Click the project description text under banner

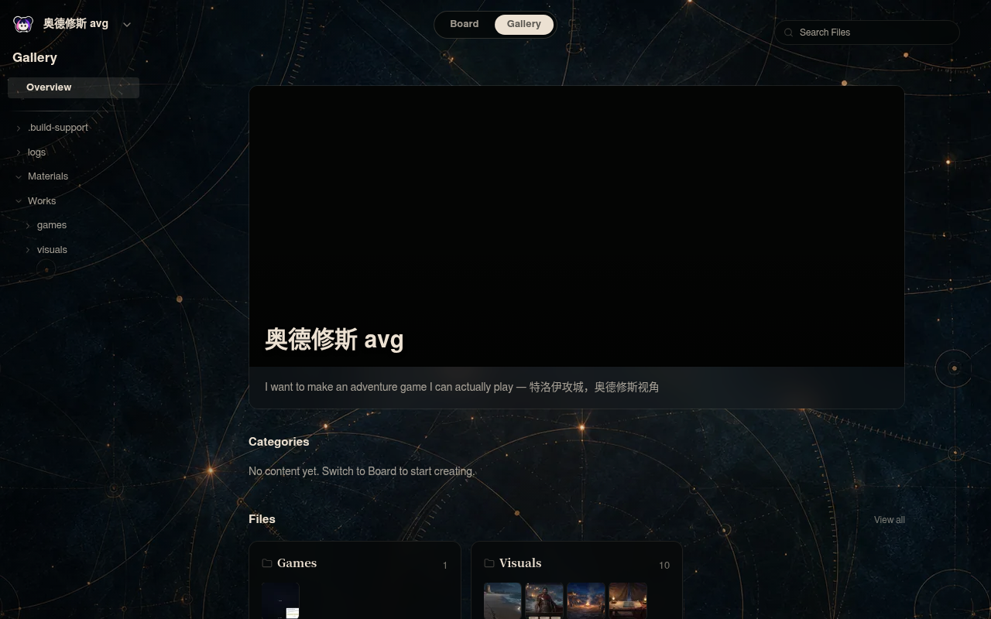pos(462,387)
